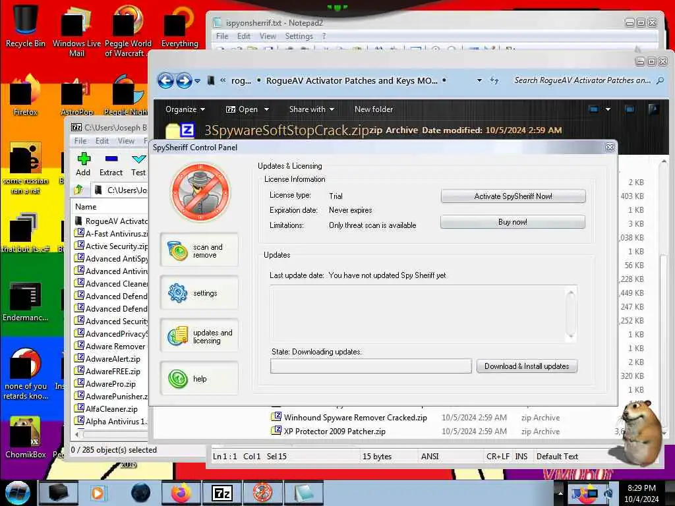Click New folder in Explorer toolbar

(x=374, y=109)
